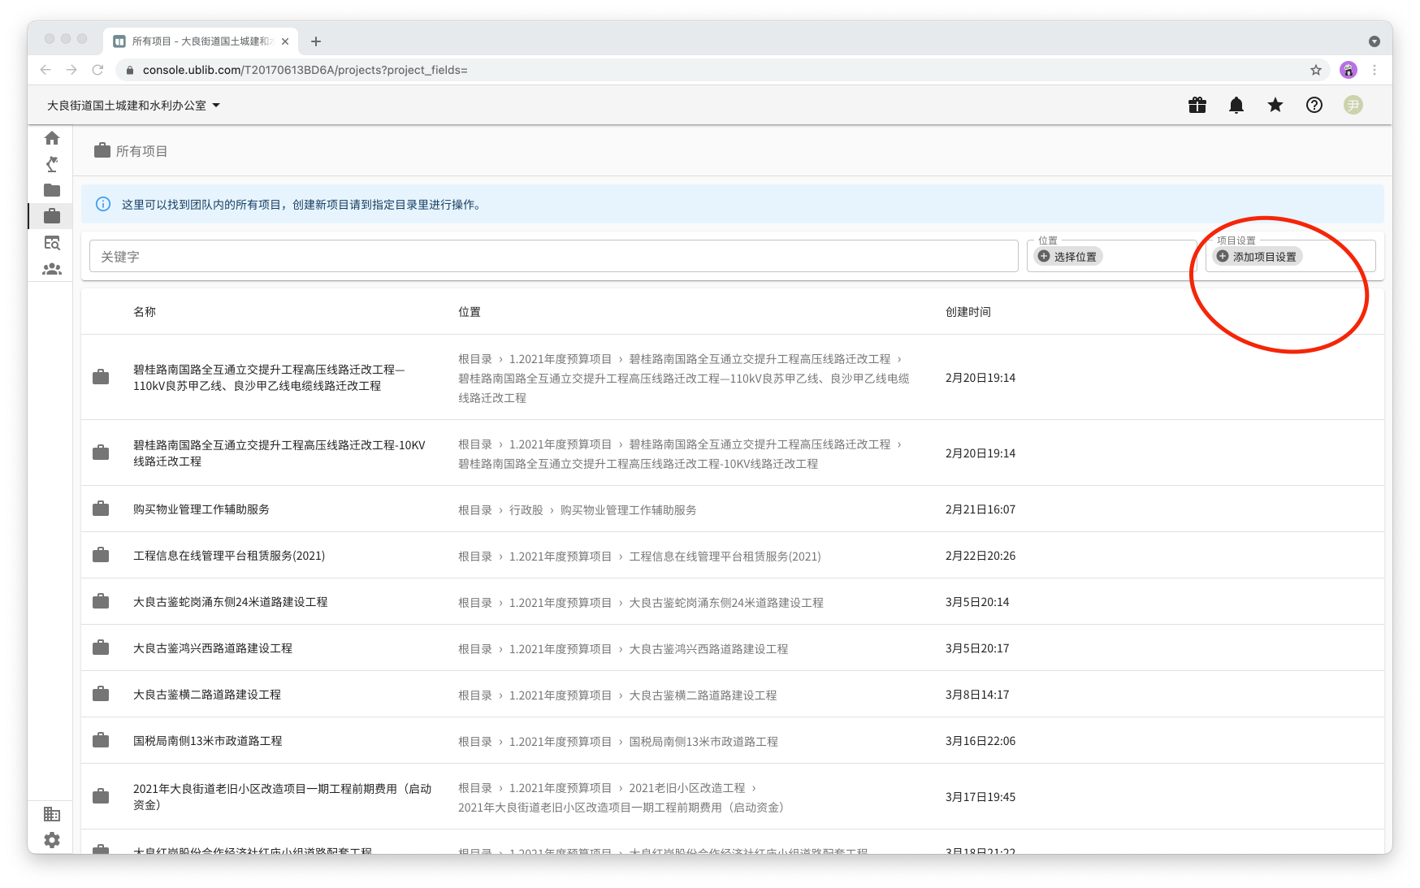The image size is (1420, 888).
Task: Click the 关键字 keyword search field
Action: [552, 257]
